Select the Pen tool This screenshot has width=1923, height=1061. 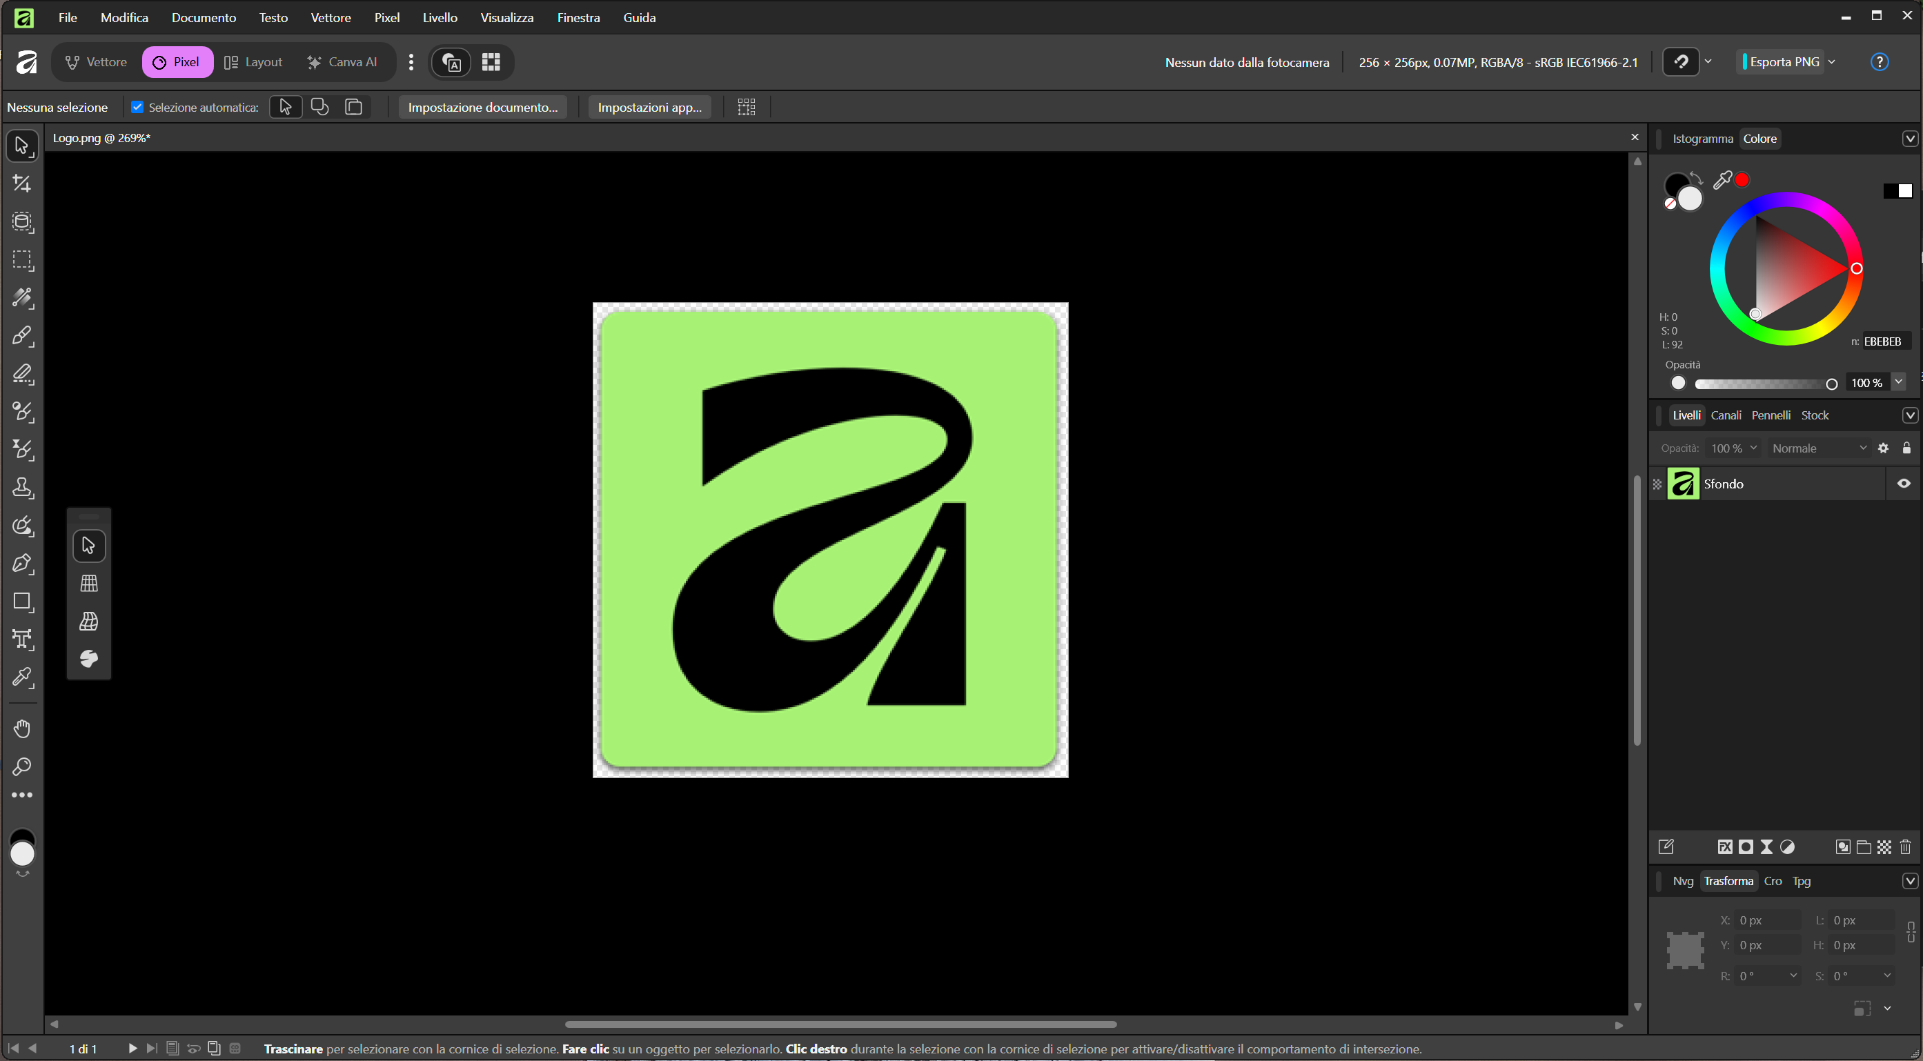point(21,564)
